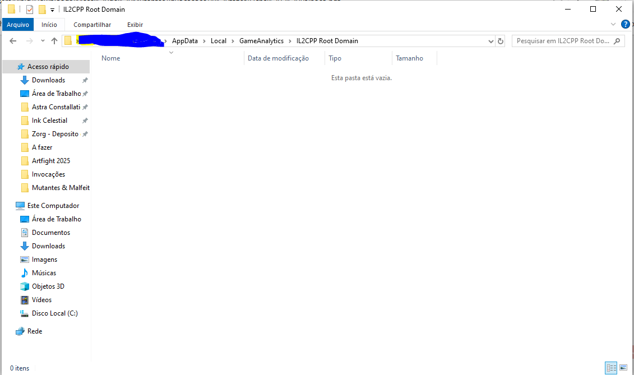Open Disco Local (C:) drive
Viewport: 634px width, 375px height.
[x=54, y=313]
